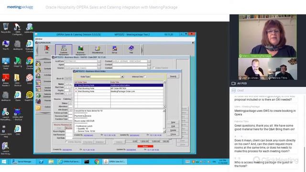Click the Close notes button
The height and width of the screenshot is (172, 306).
coord(173,134)
